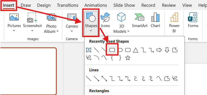This screenshot has height=95, width=207.
Task: Select the Elbow Connector in Lines section
Action: 112,79
